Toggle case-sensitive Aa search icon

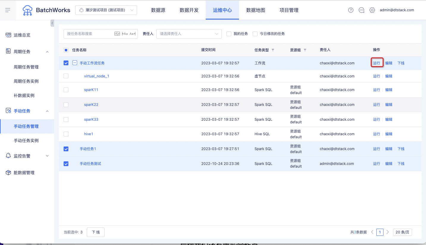tap(117, 34)
